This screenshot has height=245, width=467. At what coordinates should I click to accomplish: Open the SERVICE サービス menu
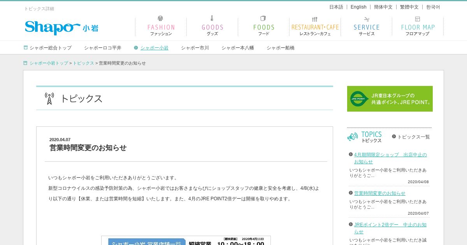[367, 27]
